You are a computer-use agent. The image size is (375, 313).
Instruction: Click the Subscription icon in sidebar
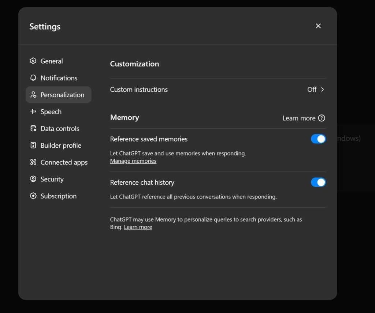[x=33, y=196]
